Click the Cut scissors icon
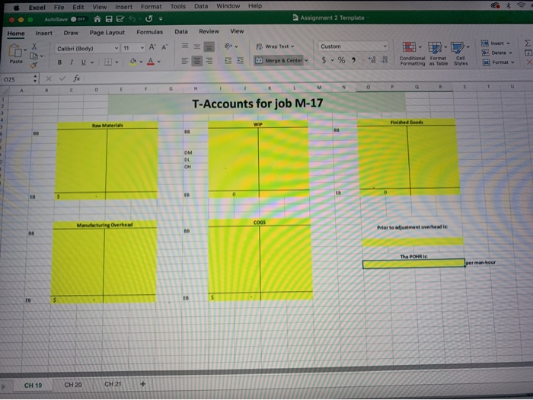 pos(34,46)
